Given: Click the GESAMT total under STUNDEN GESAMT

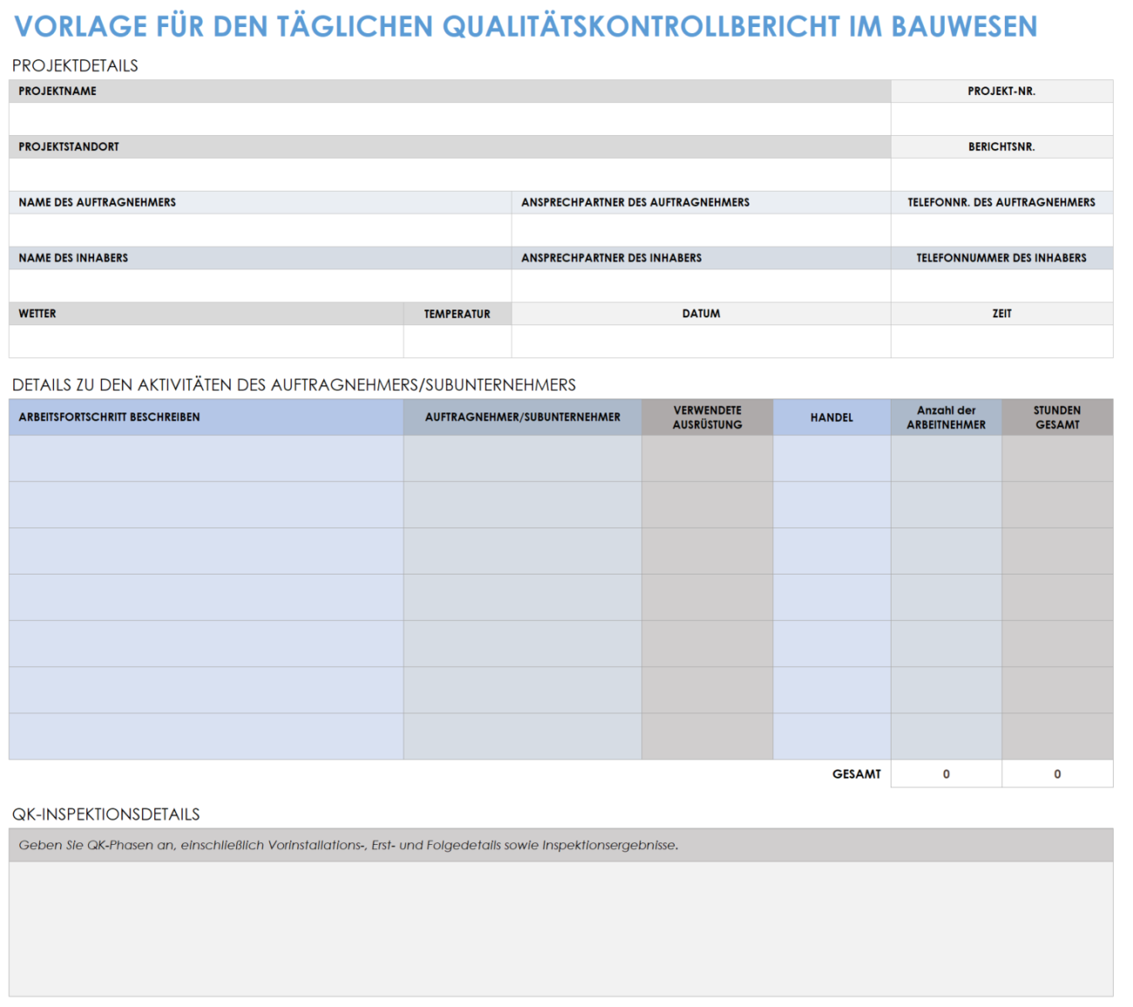Looking at the screenshot, I should [x=1057, y=774].
